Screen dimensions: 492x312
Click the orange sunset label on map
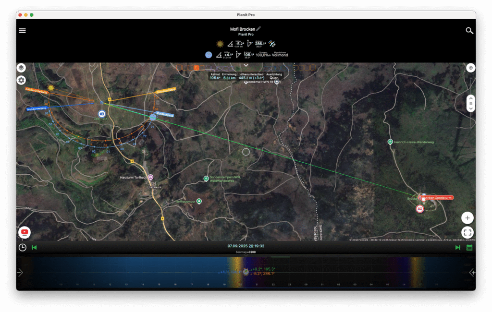click(x=37, y=91)
